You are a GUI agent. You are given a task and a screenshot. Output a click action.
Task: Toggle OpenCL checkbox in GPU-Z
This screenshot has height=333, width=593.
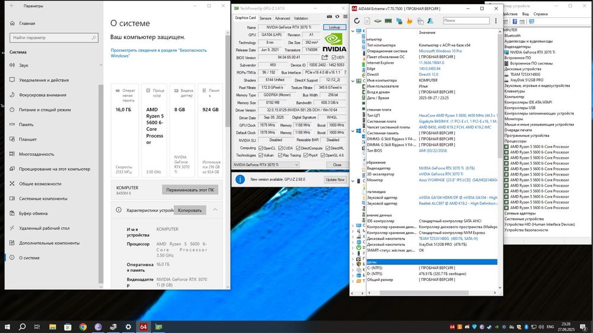[x=260, y=148]
